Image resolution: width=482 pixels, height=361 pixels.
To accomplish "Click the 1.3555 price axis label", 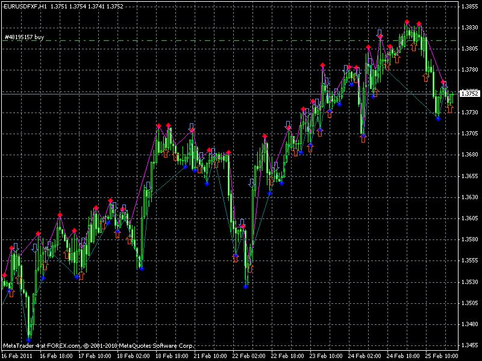I will point(470,261).
